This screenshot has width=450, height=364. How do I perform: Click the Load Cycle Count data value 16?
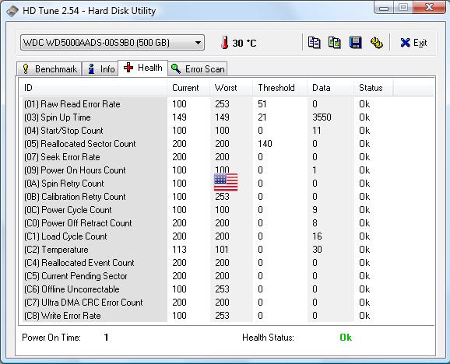[317, 236]
